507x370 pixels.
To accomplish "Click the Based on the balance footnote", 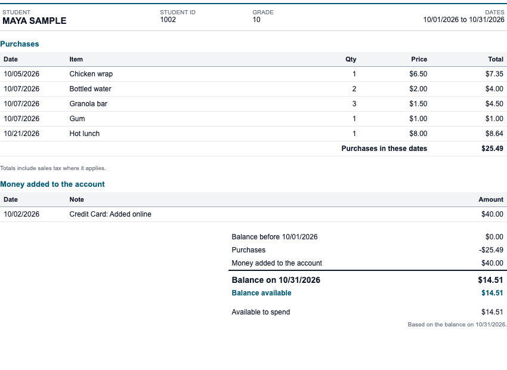I will 457,325.
